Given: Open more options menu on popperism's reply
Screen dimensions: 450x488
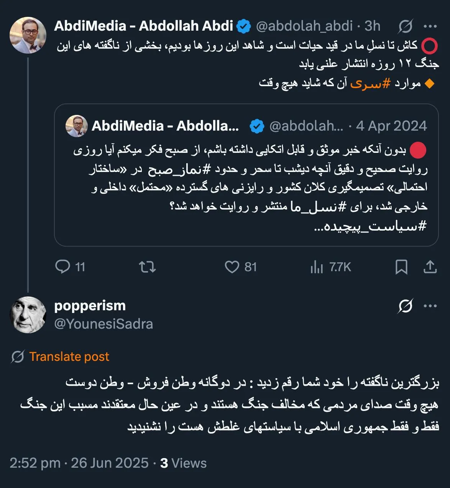Looking at the screenshot, I should 430,306.
